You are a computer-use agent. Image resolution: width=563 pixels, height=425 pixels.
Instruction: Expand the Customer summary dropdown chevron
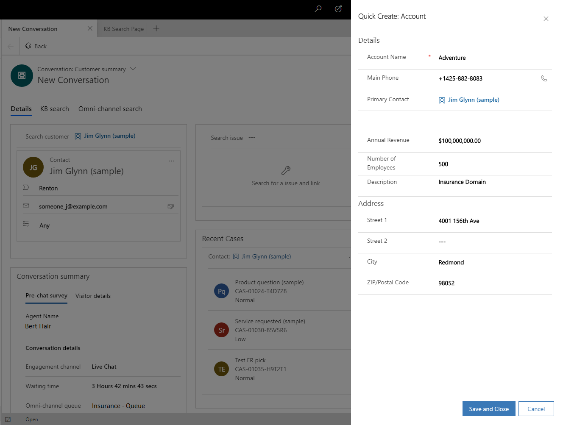click(133, 69)
